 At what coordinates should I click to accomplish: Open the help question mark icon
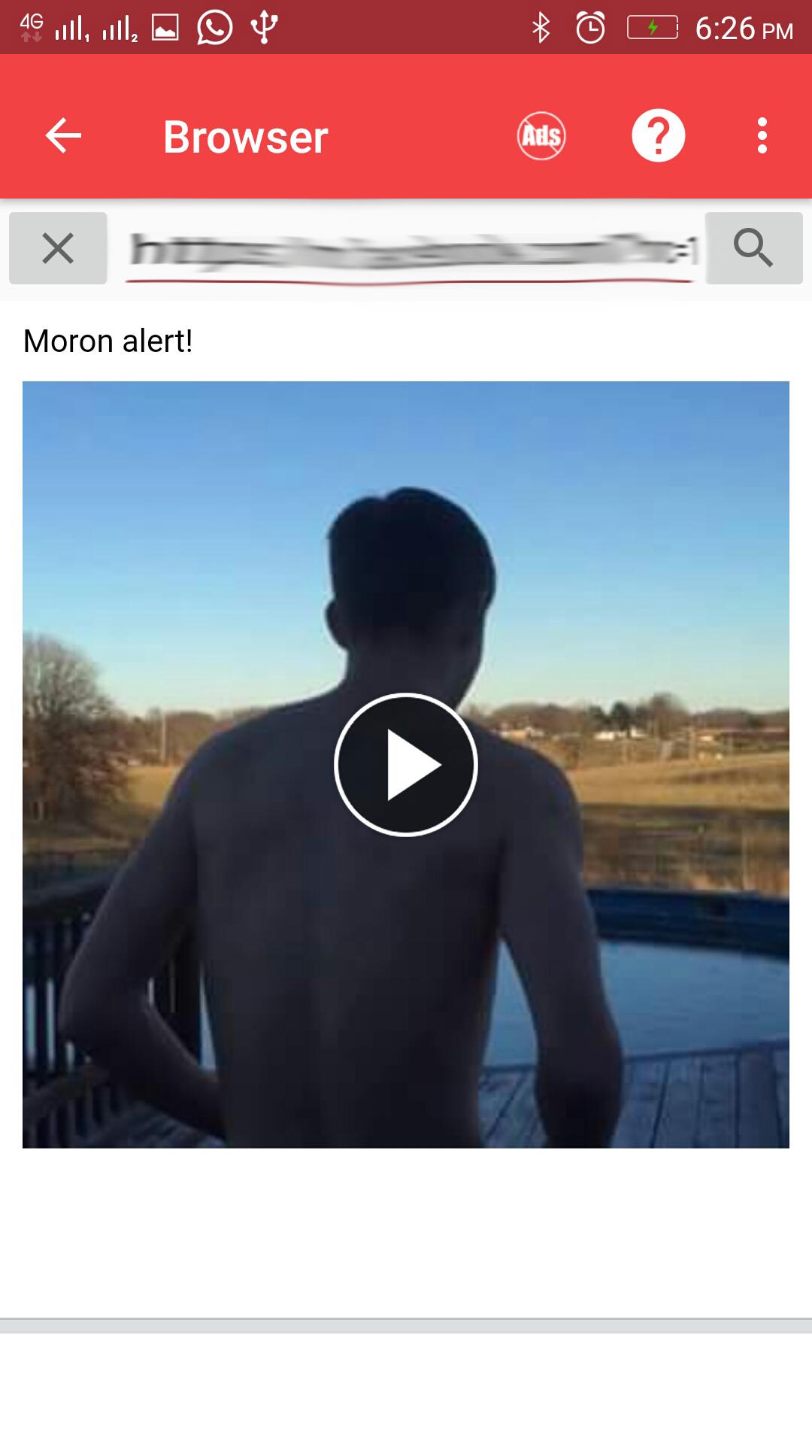[x=658, y=136]
